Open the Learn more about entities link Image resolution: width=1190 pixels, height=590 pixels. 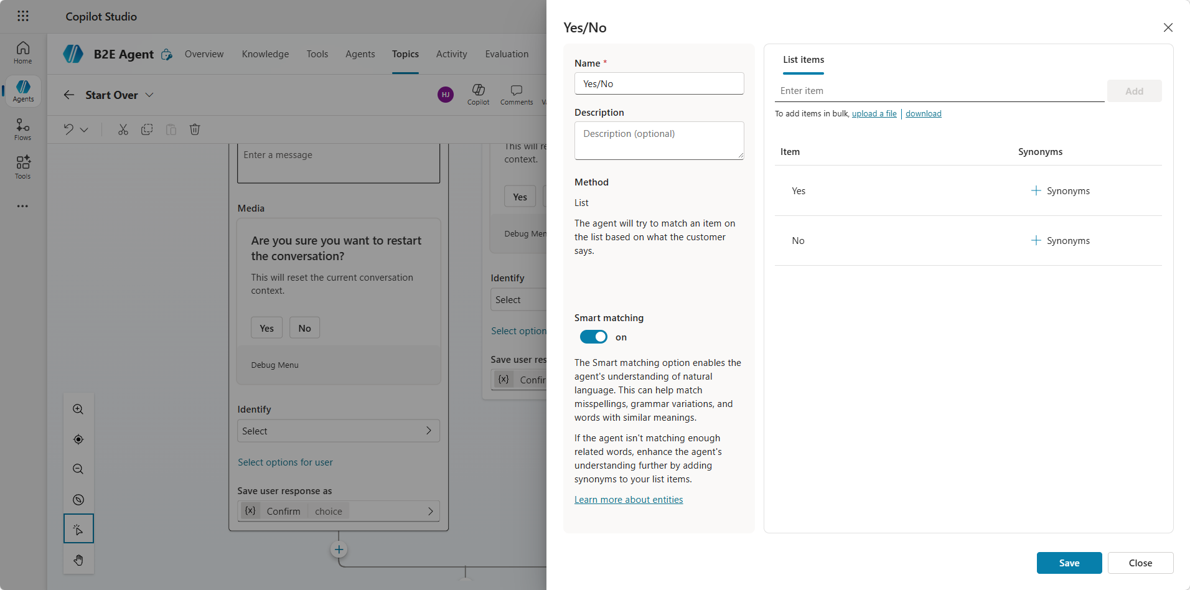(629, 500)
